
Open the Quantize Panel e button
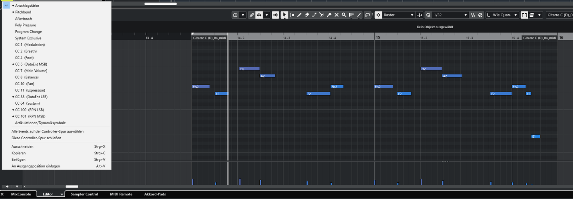pos(480,15)
